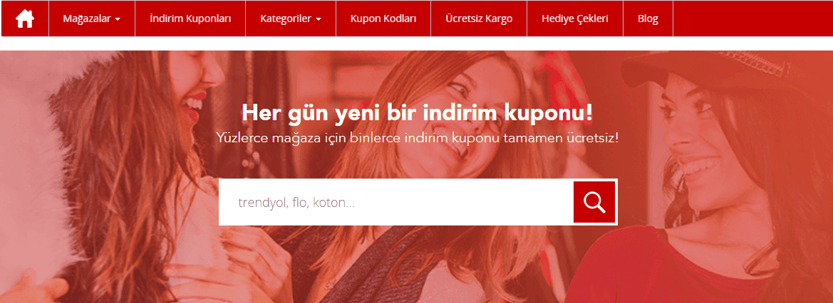Go to İndirim Kuponları page

pos(190,18)
